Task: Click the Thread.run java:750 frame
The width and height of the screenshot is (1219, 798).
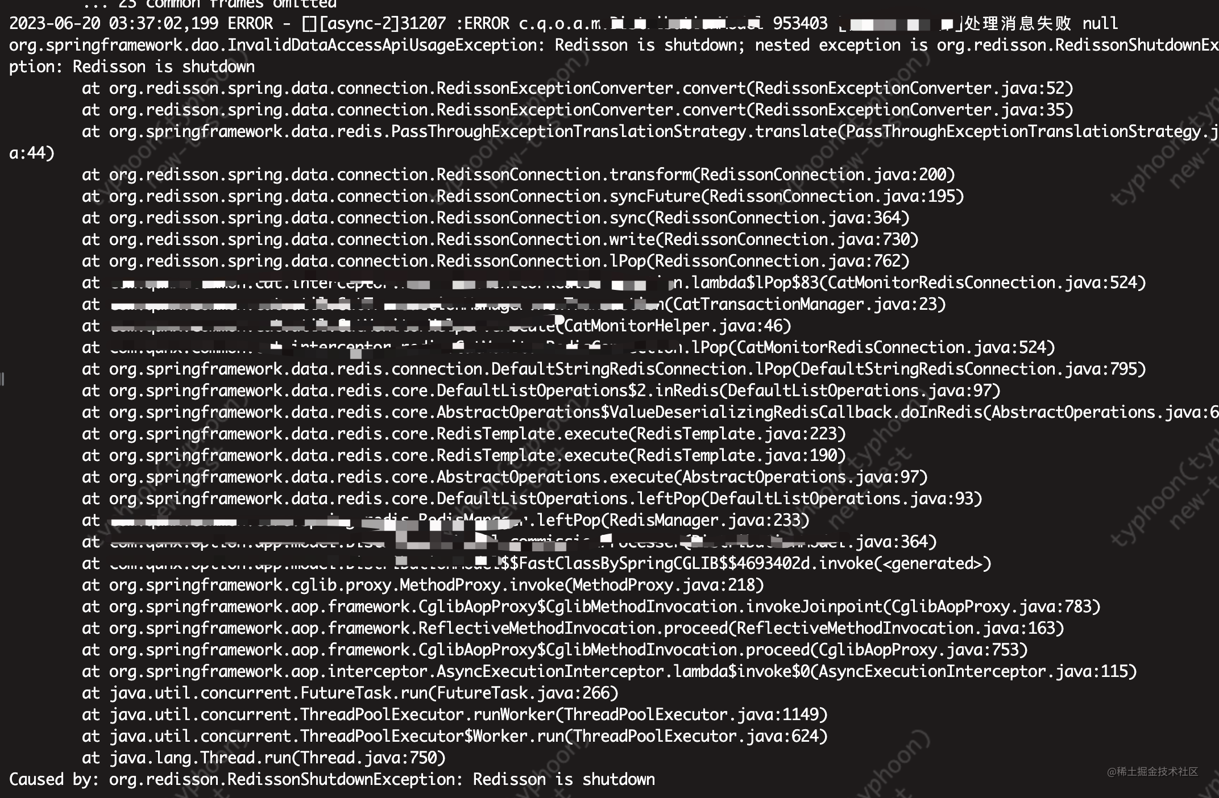Action: (x=264, y=758)
